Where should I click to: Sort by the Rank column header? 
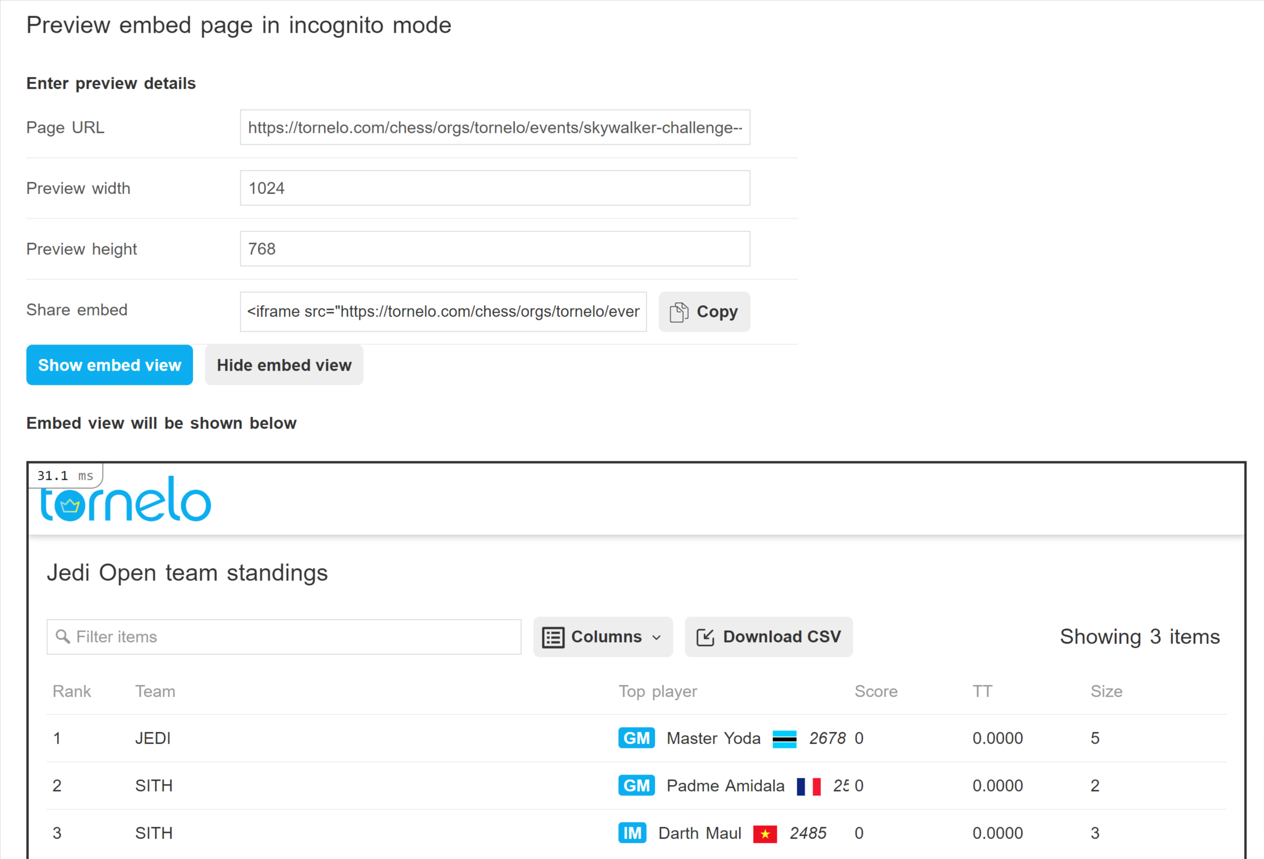click(x=72, y=691)
